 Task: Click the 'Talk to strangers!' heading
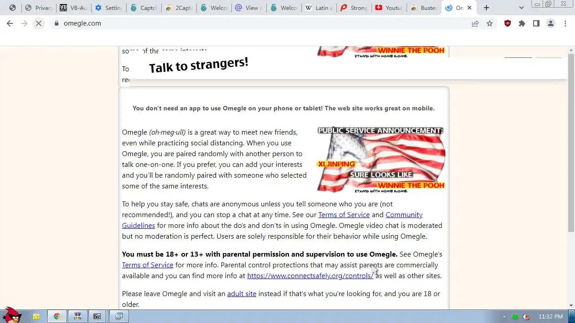[199, 65]
